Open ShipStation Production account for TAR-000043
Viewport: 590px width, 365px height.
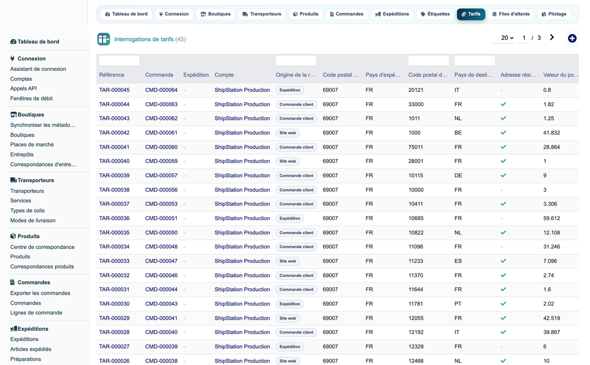point(242,118)
